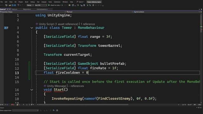This screenshot has height=114, width=203.
Task: Click the yellow warning count indicator
Action: pos(18,104)
